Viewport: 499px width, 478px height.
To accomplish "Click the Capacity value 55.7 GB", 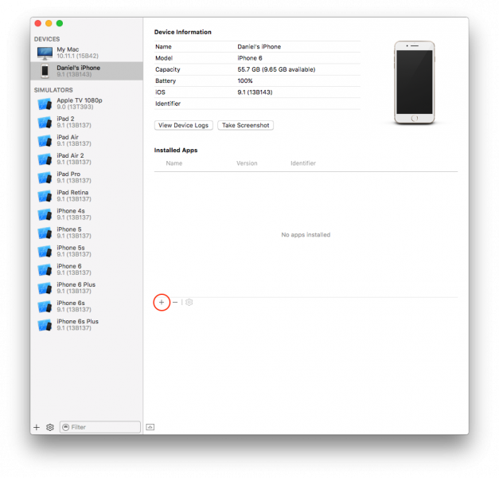I will pyautogui.click(x=276, y=70).
